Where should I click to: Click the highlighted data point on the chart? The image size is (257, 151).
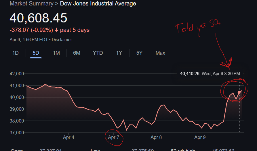tap(239, 92)
